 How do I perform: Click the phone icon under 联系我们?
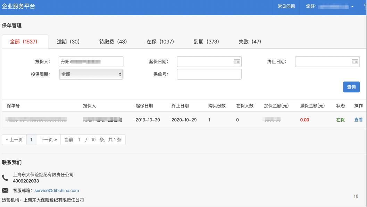coord(5,178)
